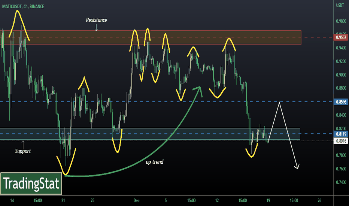Image resolution: width=349 pixels, height=206 pixels.
Task: Click the Dec month label on time axis
Action: [136, 200]
